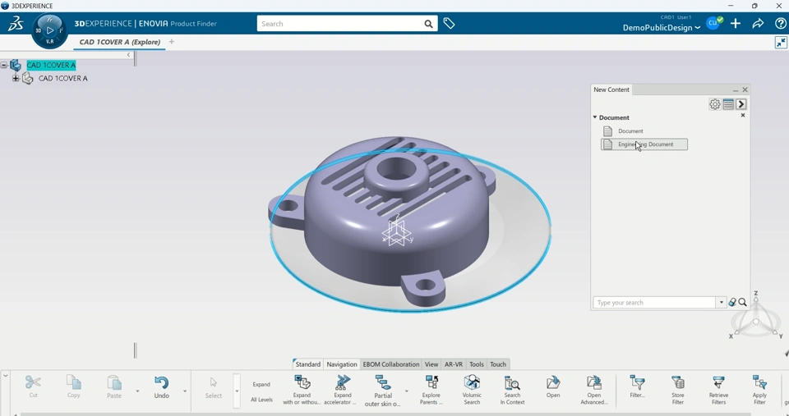
Task: Open the user profile avatar
Action: coord(713,23)
